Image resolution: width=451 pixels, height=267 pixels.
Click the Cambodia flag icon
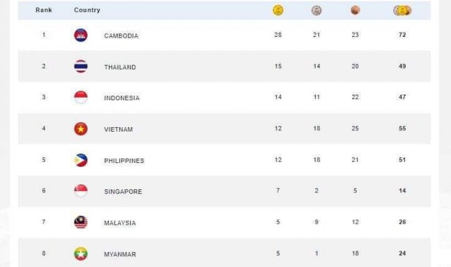(81, 35)
